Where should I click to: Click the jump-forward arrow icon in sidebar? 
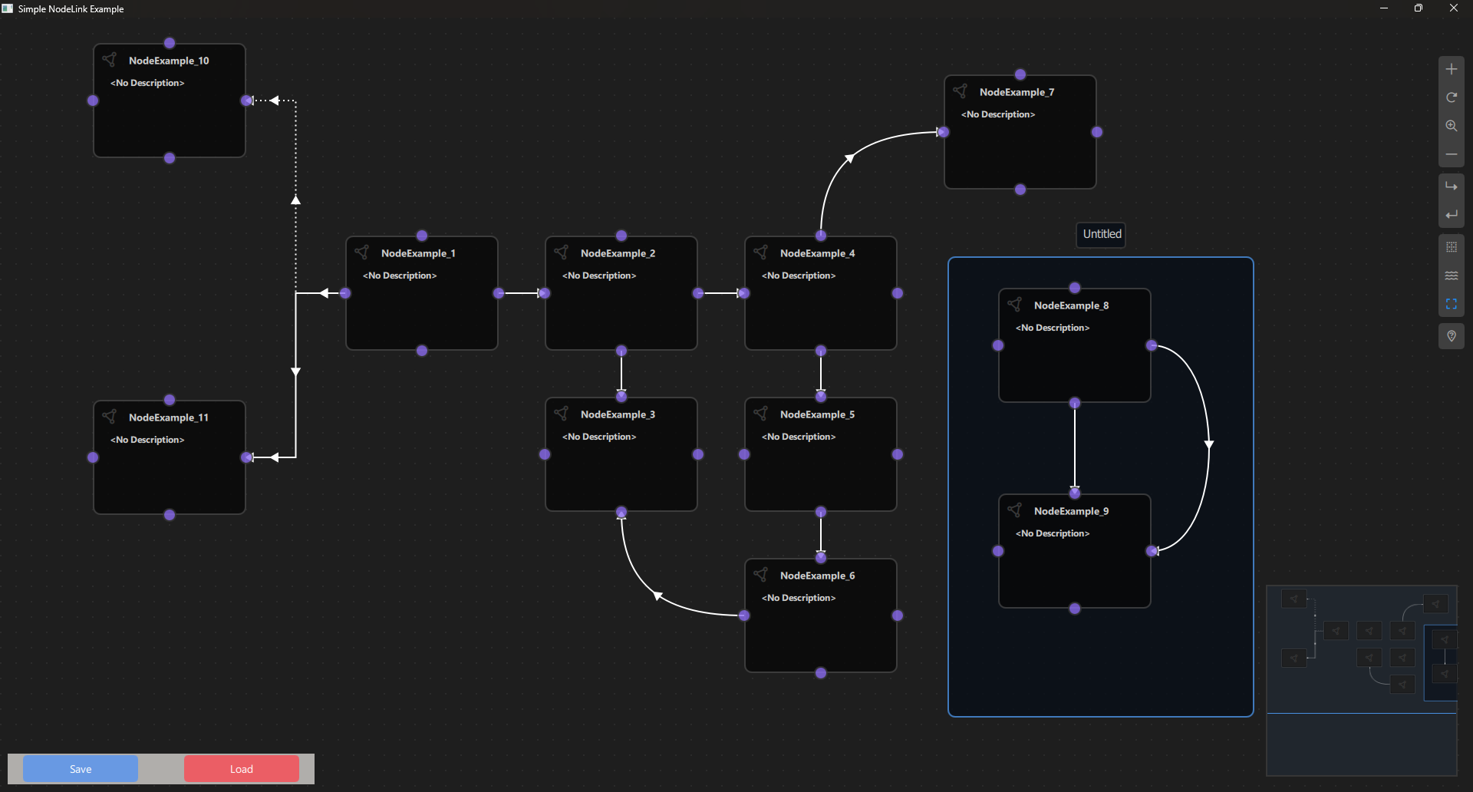(1452, 185)
